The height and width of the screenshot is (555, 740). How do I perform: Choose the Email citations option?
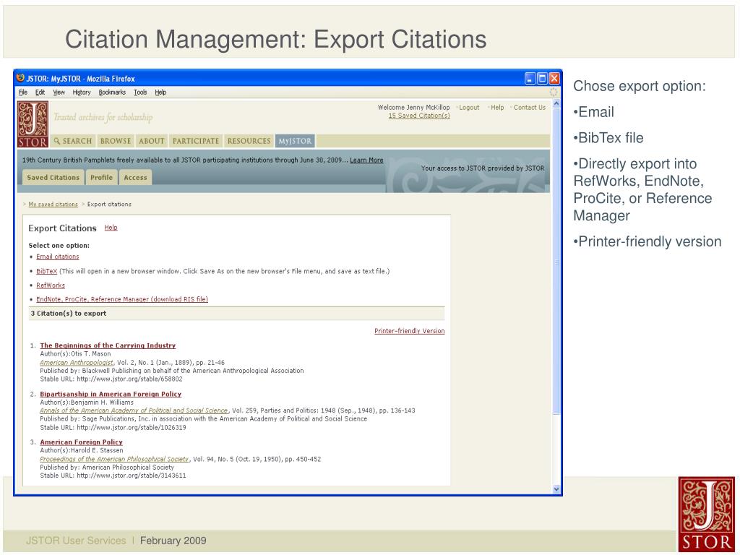[x=58, y=257]
